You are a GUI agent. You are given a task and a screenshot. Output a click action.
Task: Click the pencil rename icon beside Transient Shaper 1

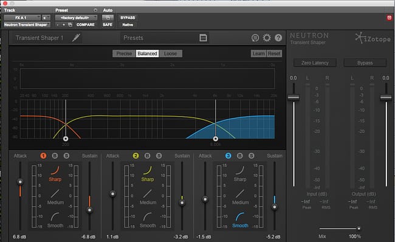coord(76,38)
